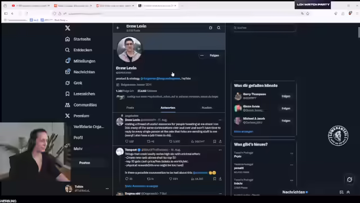Screen dimensions: 360x203
Task: Follow Glenn Jones
Action: click(x=286, y=108)
